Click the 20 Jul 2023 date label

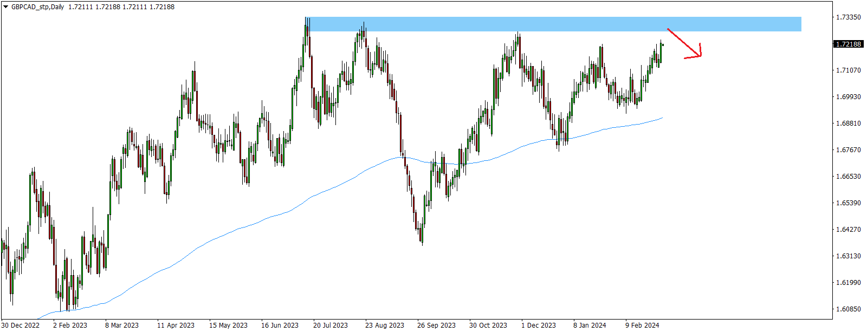point(331,326)
